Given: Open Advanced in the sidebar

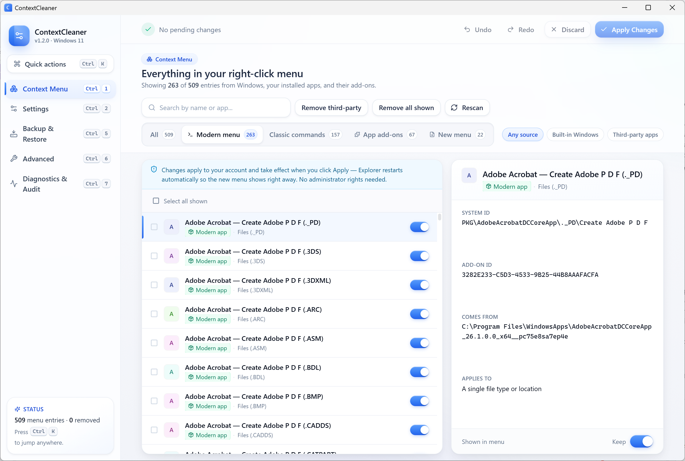Looking at the screenshot, I should 60,159.
